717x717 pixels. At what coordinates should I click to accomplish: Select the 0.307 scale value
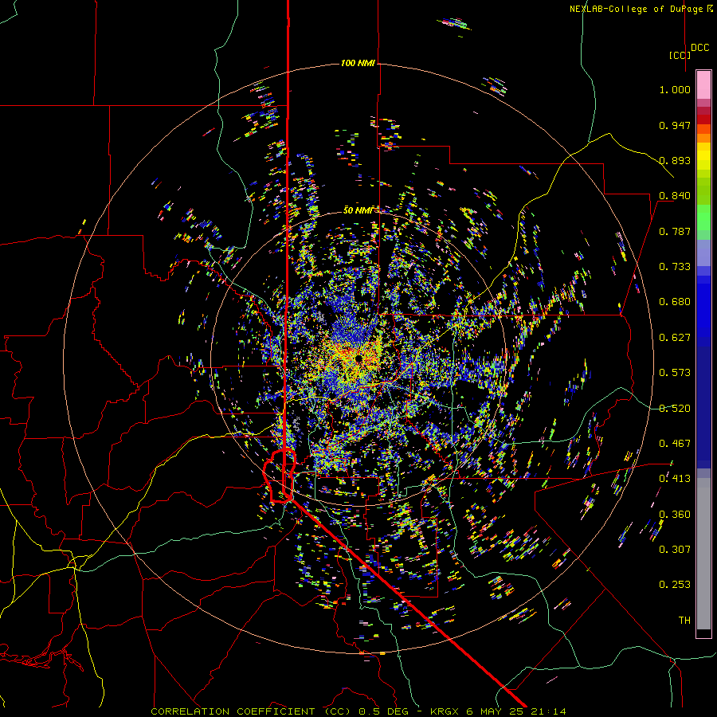click(x=675, y=550)
